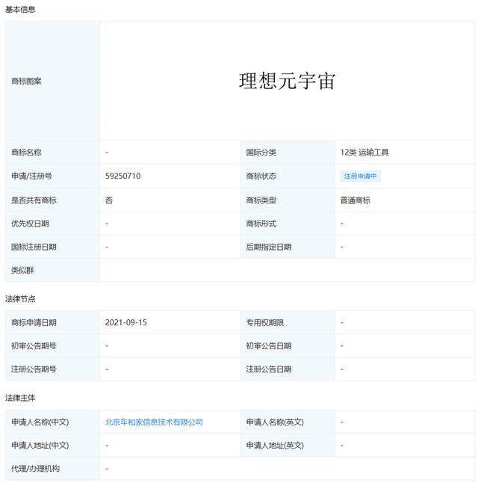The width and height of the screenshot is (478, 483).
Task: Click the 否 value for shared trademark
Action: pyautogui.click(x=109, y=200)
